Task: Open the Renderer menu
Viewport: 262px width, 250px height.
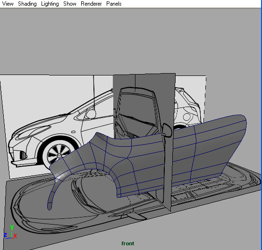Action: tap(91, 4)
